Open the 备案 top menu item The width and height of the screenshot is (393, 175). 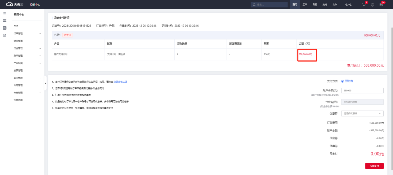click(315, 5)
